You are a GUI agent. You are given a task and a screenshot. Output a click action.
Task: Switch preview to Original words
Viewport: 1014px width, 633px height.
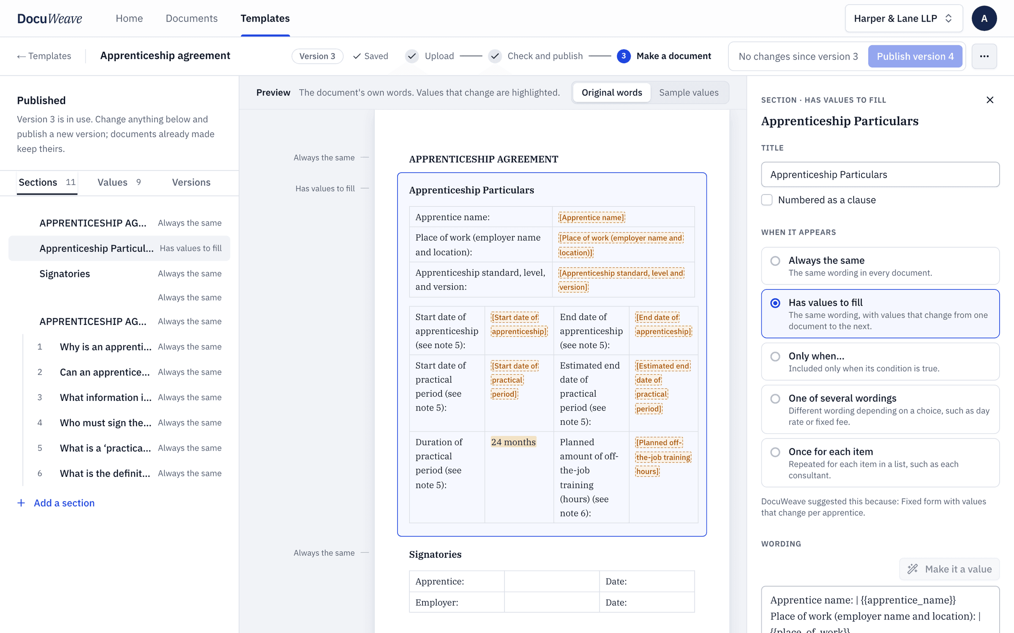pyautogui.click(x=611, y=92)
